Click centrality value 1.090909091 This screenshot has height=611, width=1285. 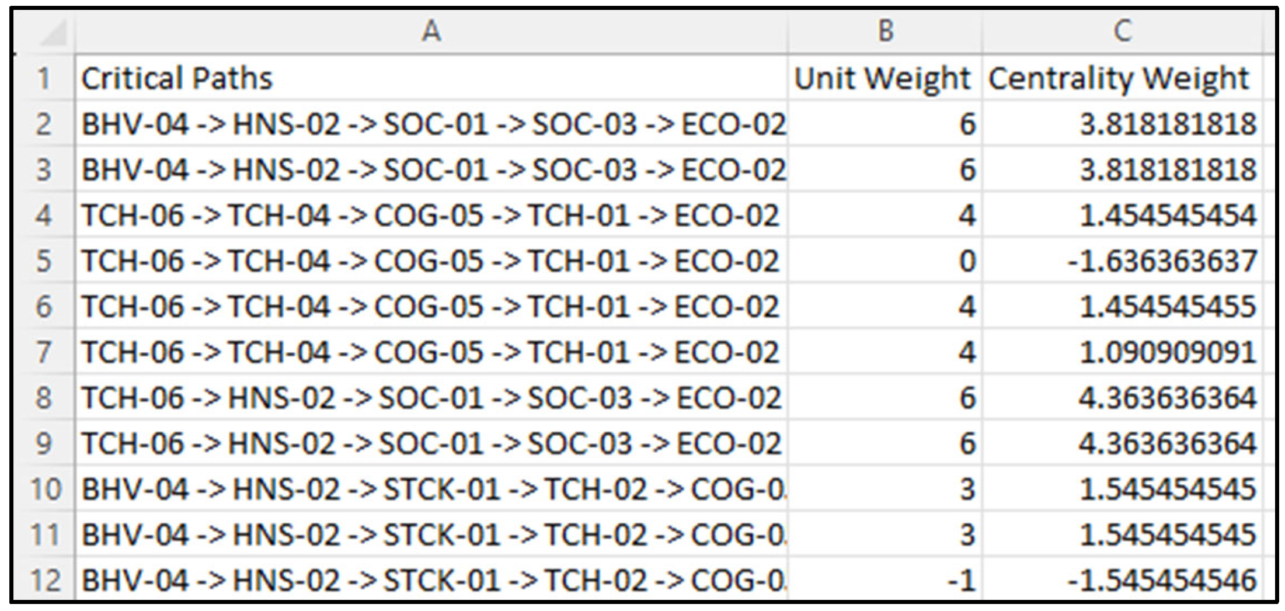click(1122, 352)
